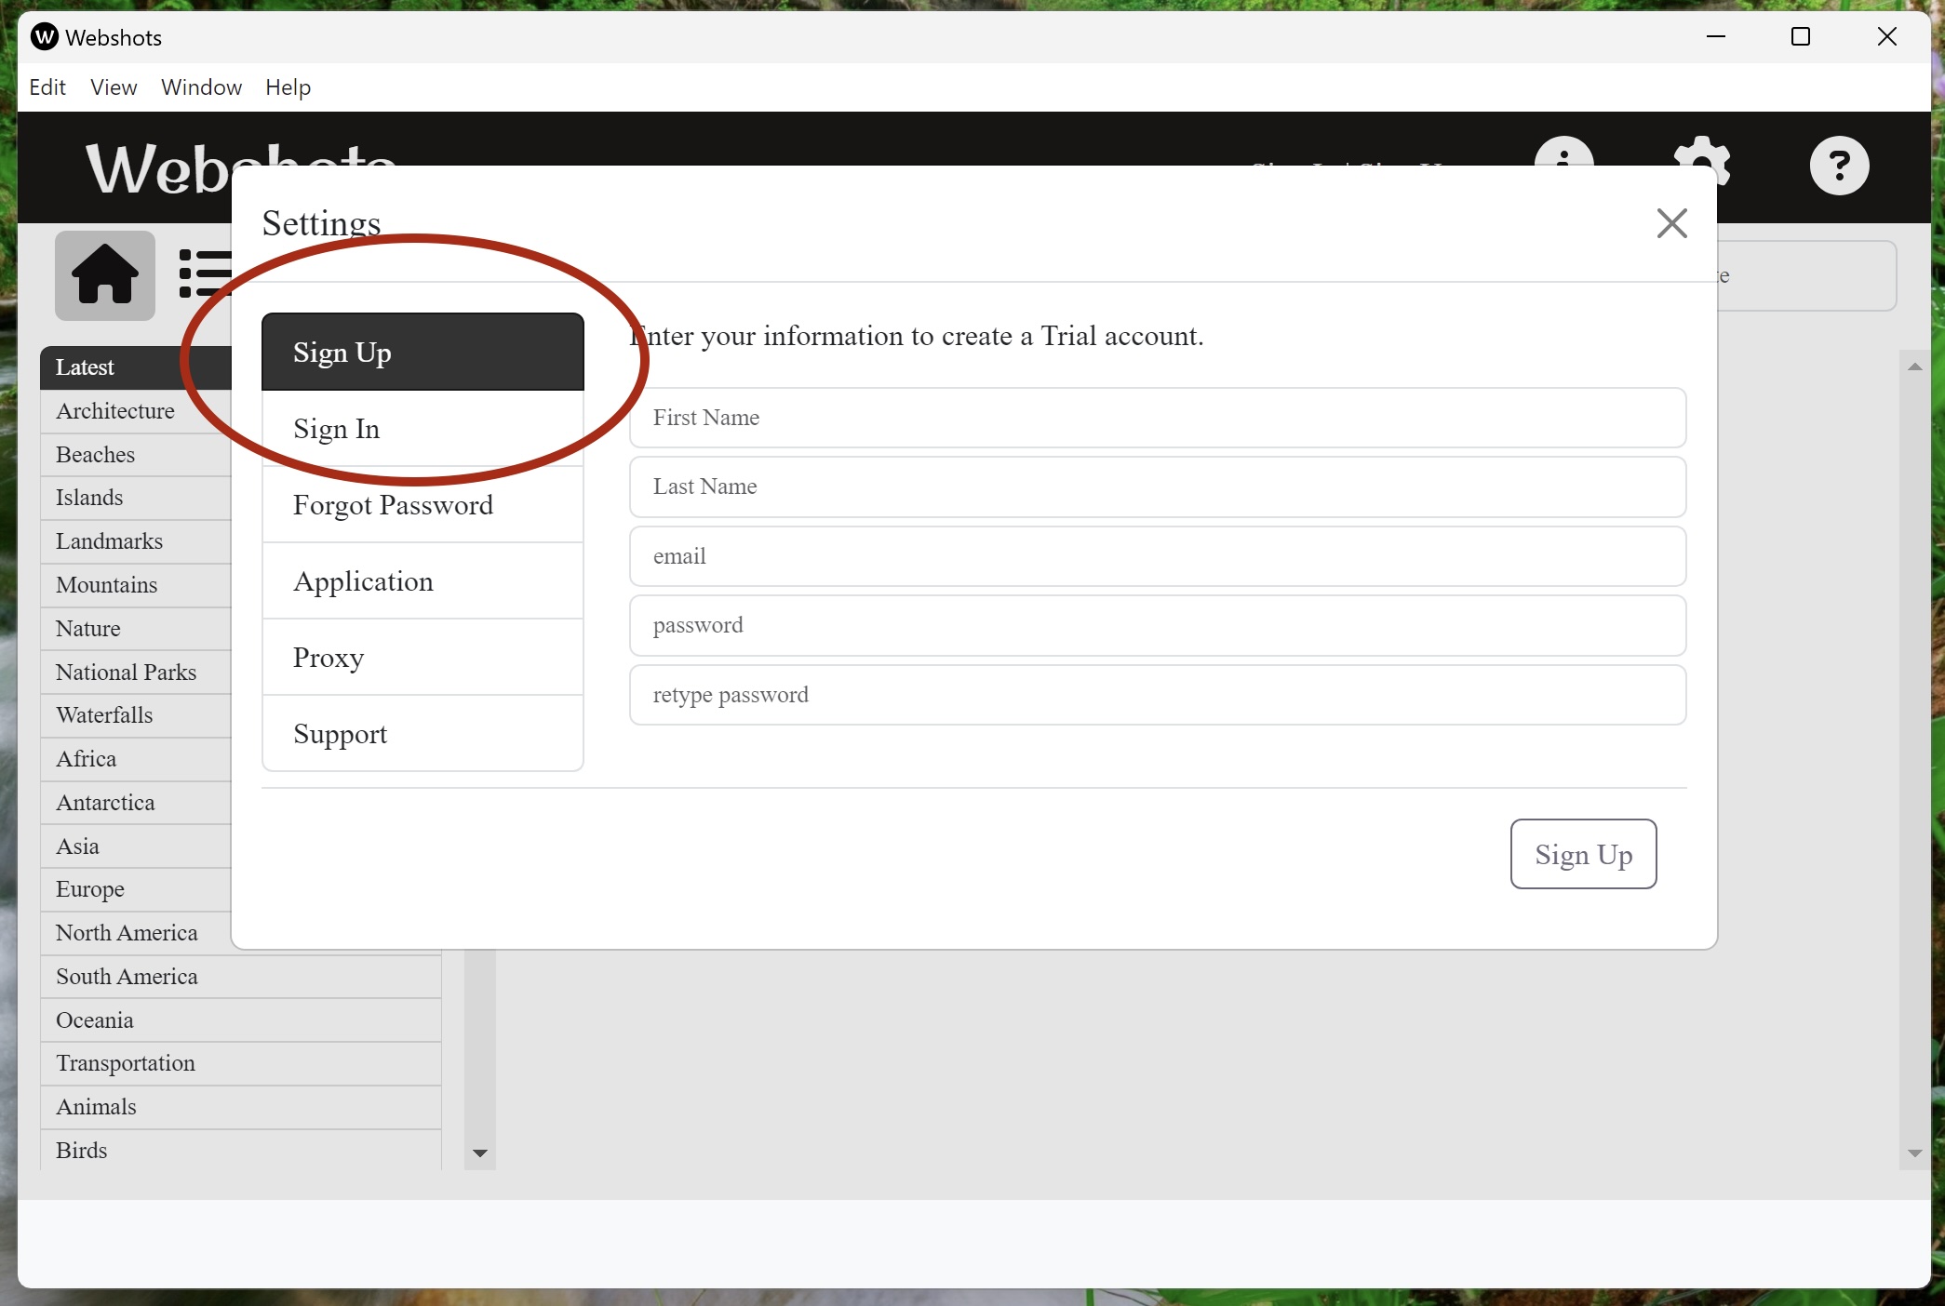Focus the First Name field
1945x1306 pixels.
coord(1157,418)
